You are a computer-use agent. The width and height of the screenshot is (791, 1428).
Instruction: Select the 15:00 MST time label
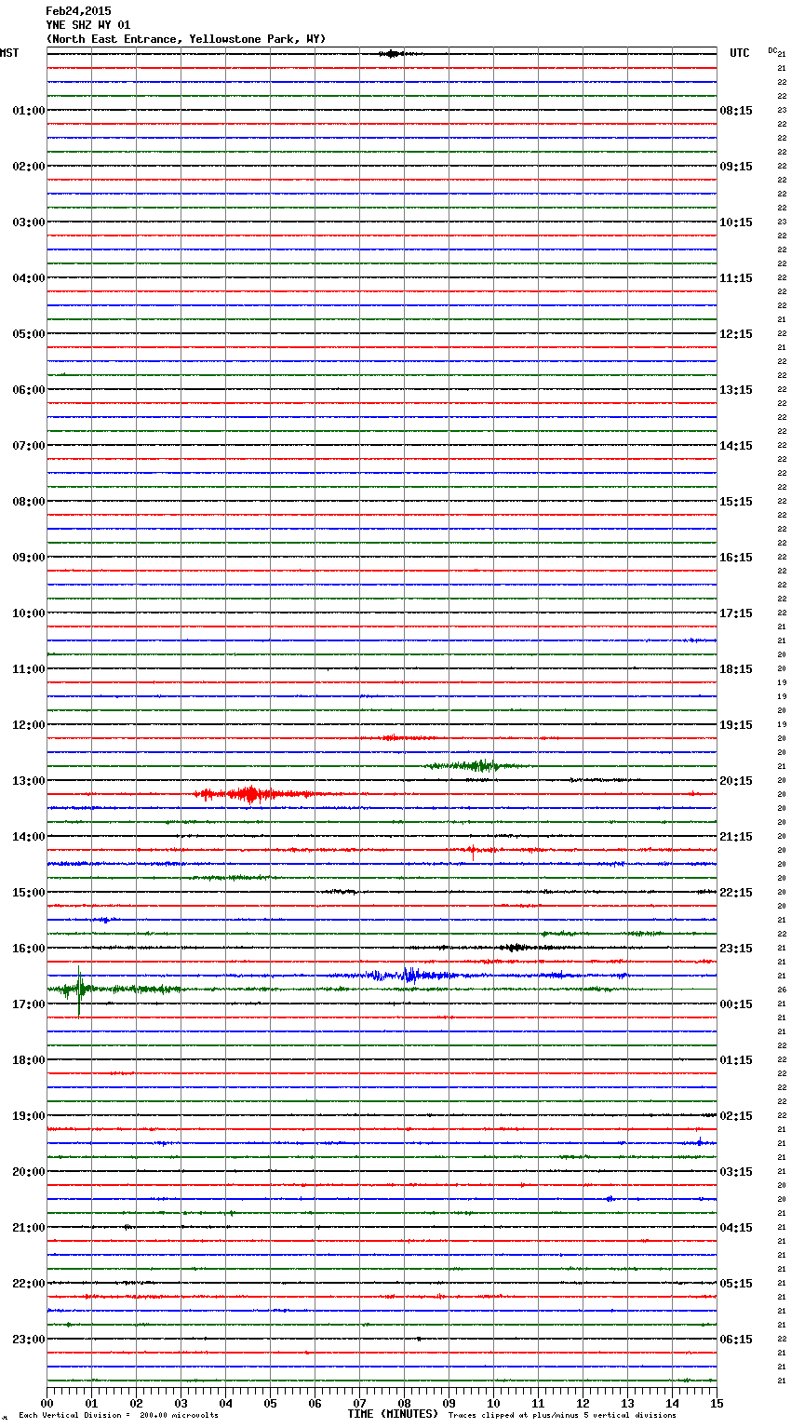28,893
